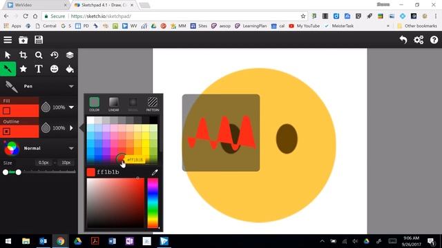Go to browser home page icon

point(35,16)
